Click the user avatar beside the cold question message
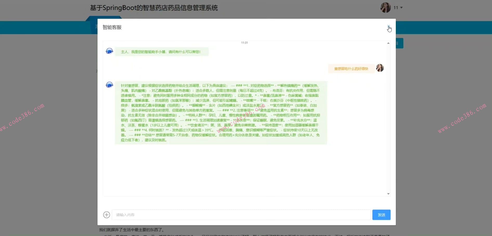The image size is (492, 236). (380, 68)
